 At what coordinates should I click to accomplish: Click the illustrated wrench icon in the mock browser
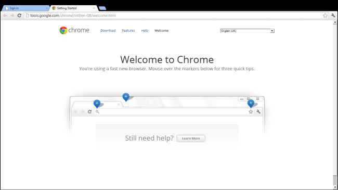click(258, 111)
